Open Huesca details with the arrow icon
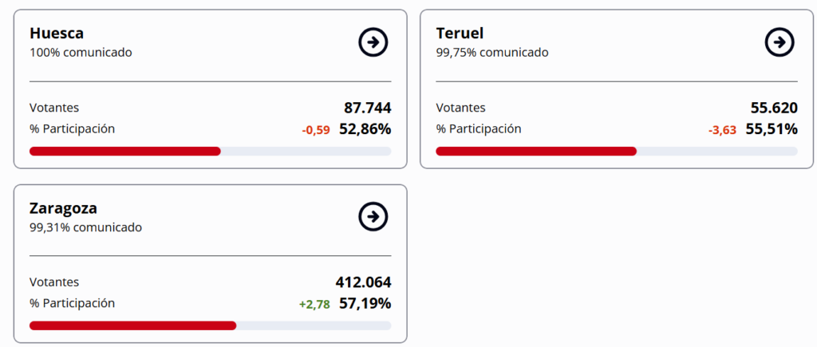817x347 pixels. click(x=373, y=41)
